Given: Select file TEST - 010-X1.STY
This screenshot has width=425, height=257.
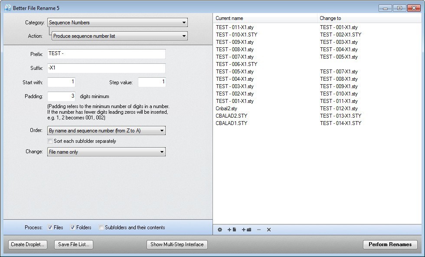Looking at the screenshot, I should coord(236,34).
